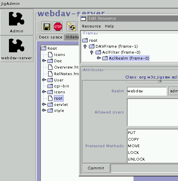Click the Doc folder icon
This screenshot has width=178, height=181.
pos(50,61)
